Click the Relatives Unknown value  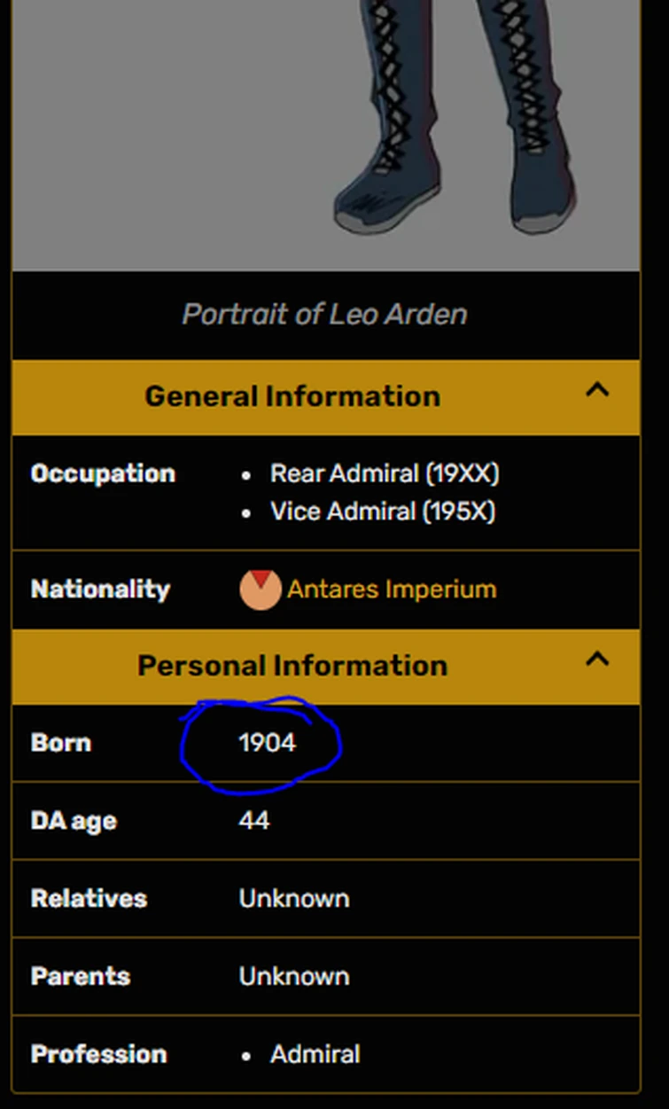(x=294, y=899)
